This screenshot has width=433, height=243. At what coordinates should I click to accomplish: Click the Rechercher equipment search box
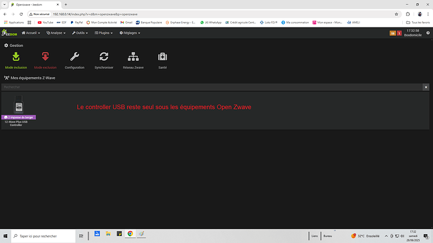[212, 87]
